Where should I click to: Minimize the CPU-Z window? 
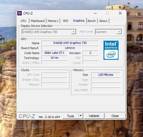pyautogui.click(x=95, y=13)
